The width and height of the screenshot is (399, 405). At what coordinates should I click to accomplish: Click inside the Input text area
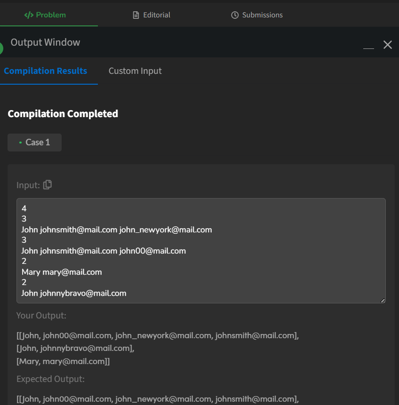pyautogui.click(x=201, y=251)
